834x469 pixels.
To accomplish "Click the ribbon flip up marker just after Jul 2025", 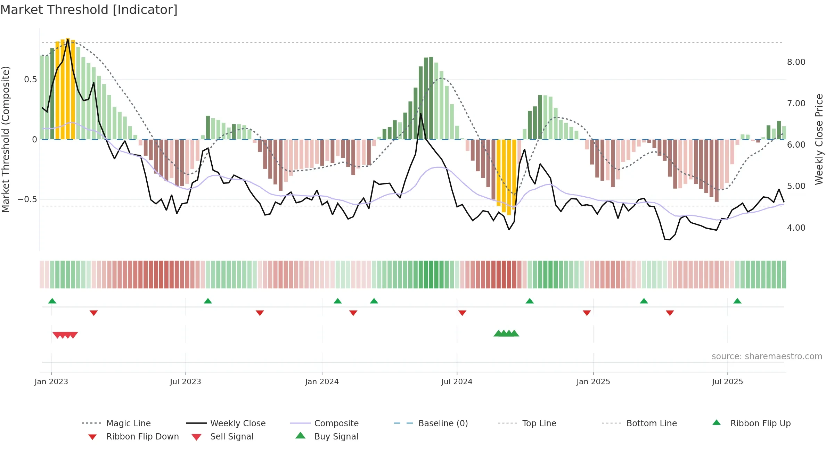I will [x=737, y=301].
